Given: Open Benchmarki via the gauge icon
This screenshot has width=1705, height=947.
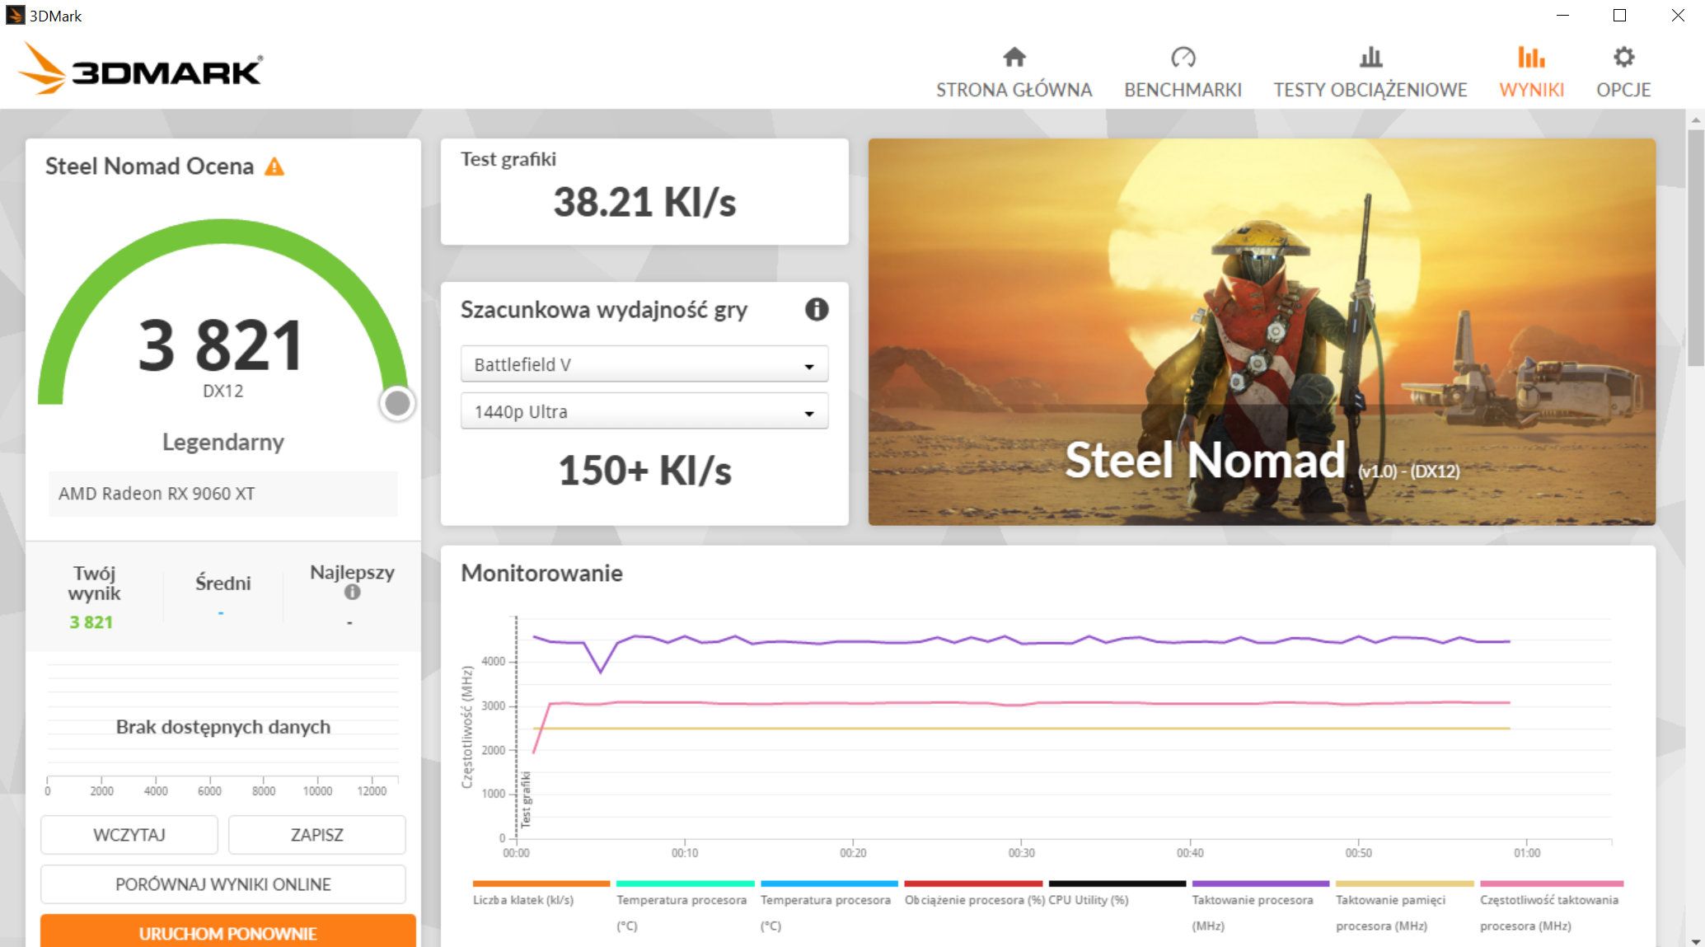Looking at the screenshot, I should [x=1183, y=57].
